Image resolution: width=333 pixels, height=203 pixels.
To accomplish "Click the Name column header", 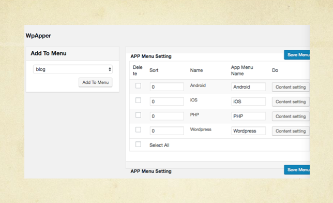I will (196, 70).
